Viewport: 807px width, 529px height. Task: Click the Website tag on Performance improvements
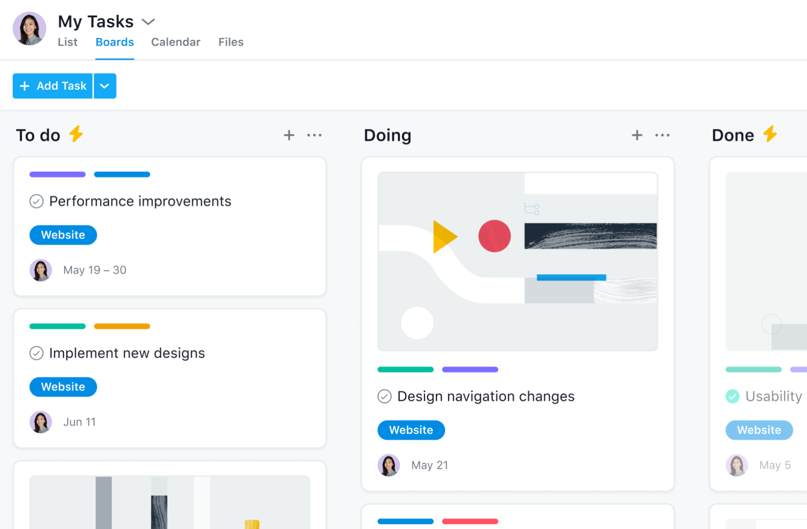(x=63, y=235)
